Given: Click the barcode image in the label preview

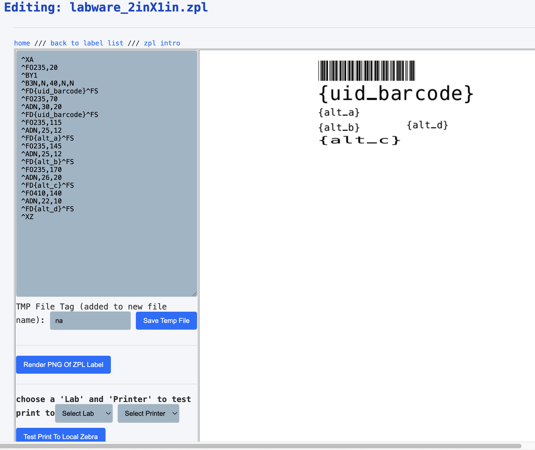Looking at the screenshot, I should pos(366,71).
